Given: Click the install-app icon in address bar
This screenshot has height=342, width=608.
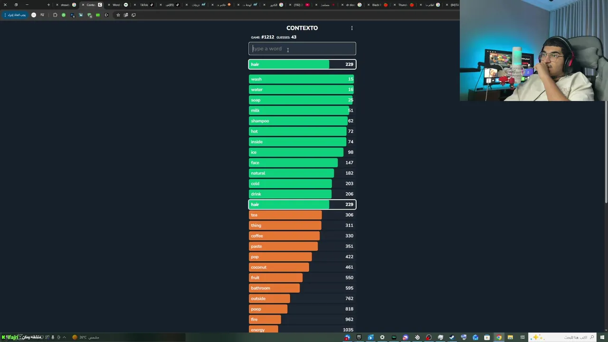Looking at the screenshot, I should pyautogui.click(x=133, y=15).
